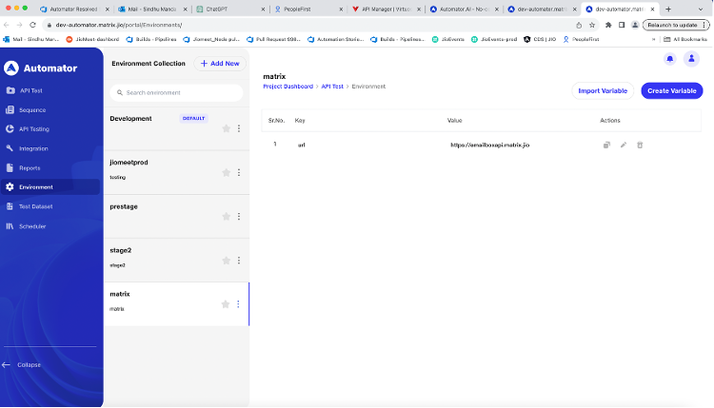This screenshot has width=714, height=408.
Task: Open Project Dashboard breadcrumb link
Action: 288,87
